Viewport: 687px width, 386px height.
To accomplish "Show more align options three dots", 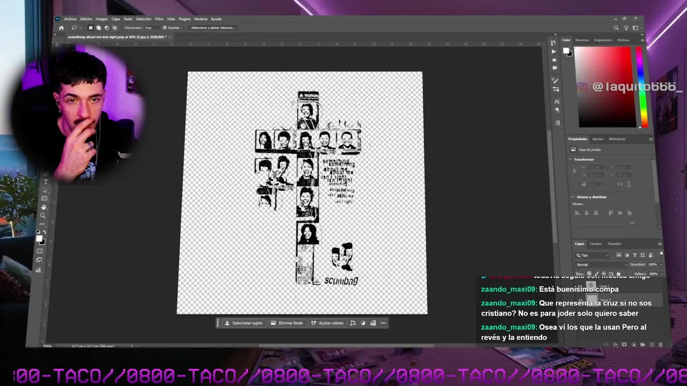I will 632,222.
